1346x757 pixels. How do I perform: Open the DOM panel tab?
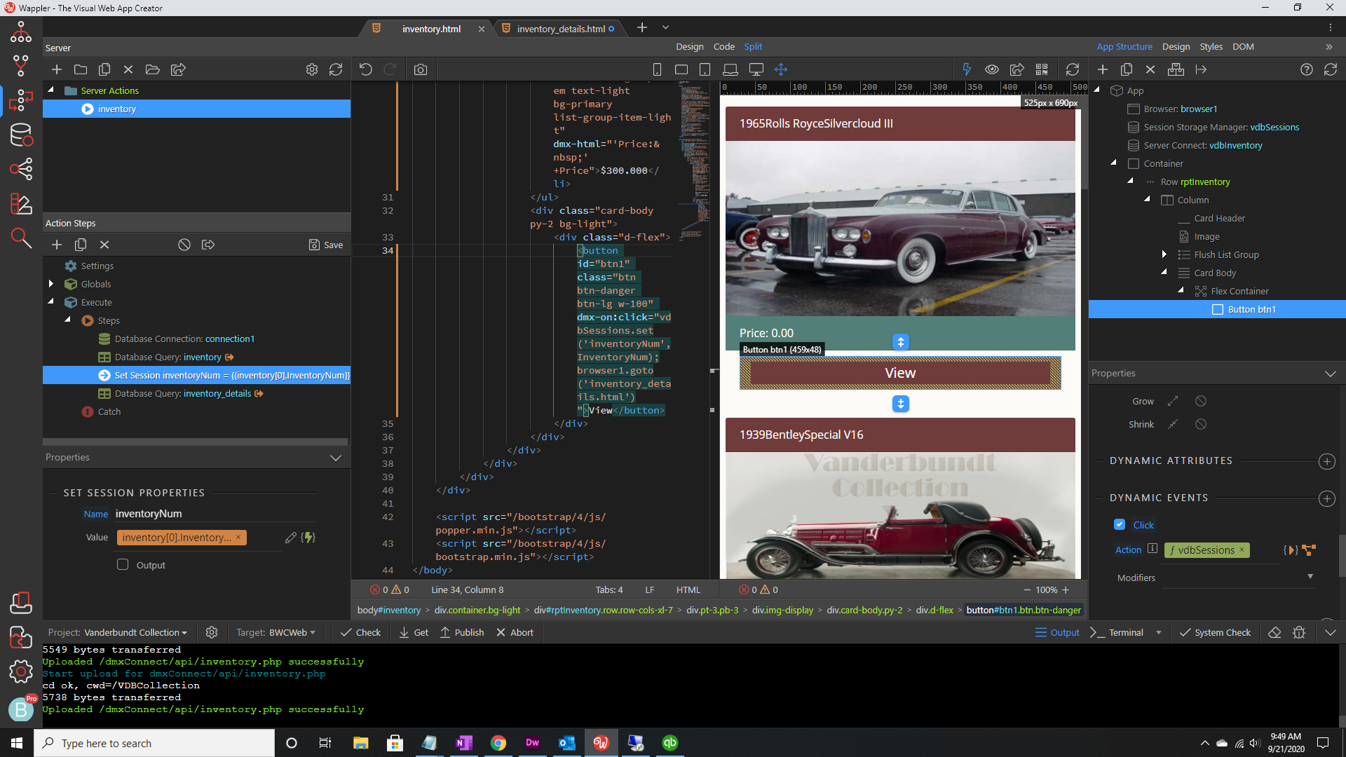(x=1243, y=47)
